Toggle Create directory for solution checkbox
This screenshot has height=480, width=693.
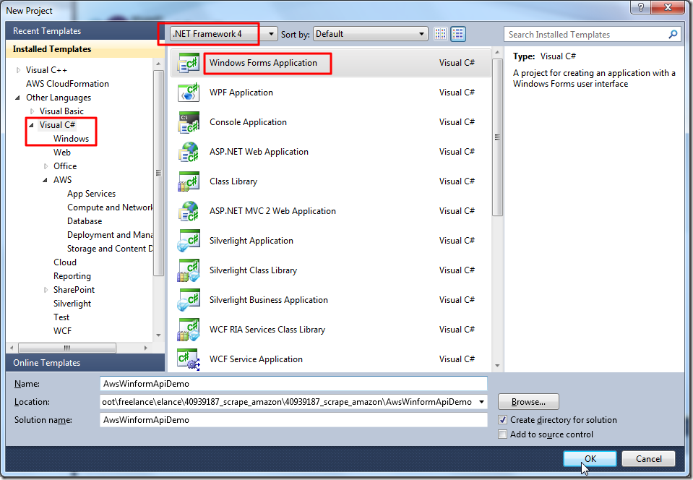pyautogui.click(x=502, y=420)
